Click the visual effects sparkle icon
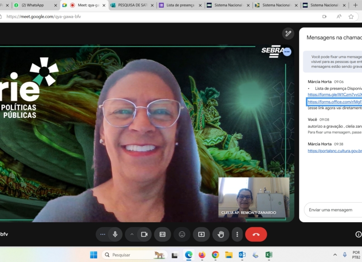This screenshot has height=262, width=362. coord(288,33)
